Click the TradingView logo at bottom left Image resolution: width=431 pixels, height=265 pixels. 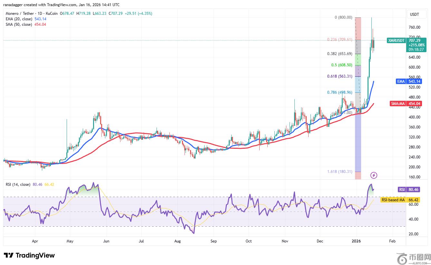(x=29, y=255)
